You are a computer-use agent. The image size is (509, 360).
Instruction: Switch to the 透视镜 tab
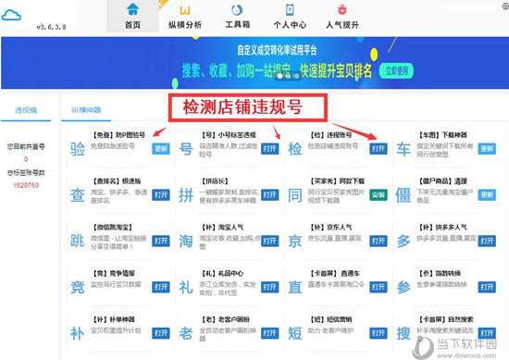pos(26,110)
